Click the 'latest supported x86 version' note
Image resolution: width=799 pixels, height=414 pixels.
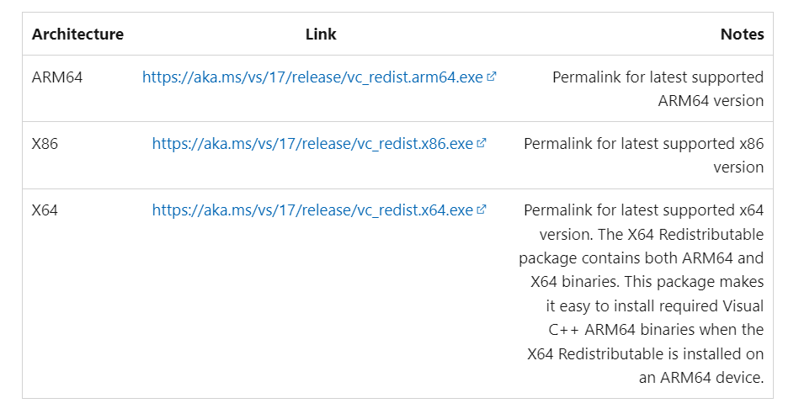(643, 156)
